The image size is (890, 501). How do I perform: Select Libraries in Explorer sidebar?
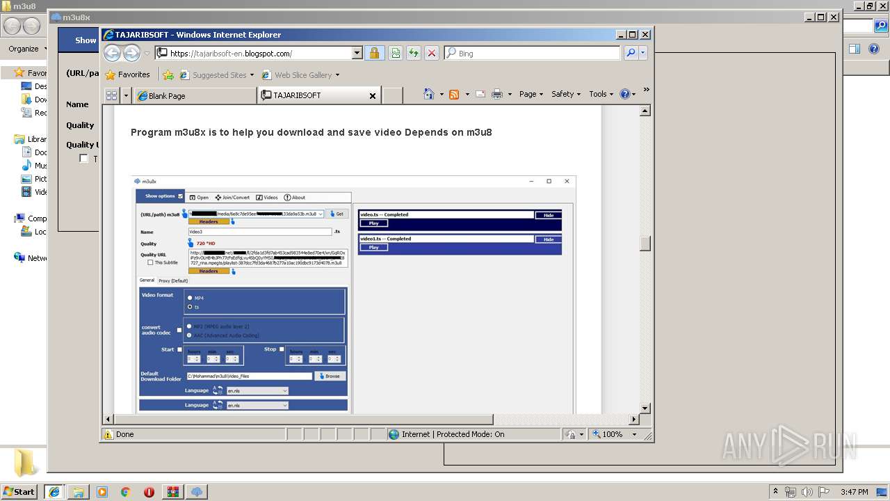(31, 139)
